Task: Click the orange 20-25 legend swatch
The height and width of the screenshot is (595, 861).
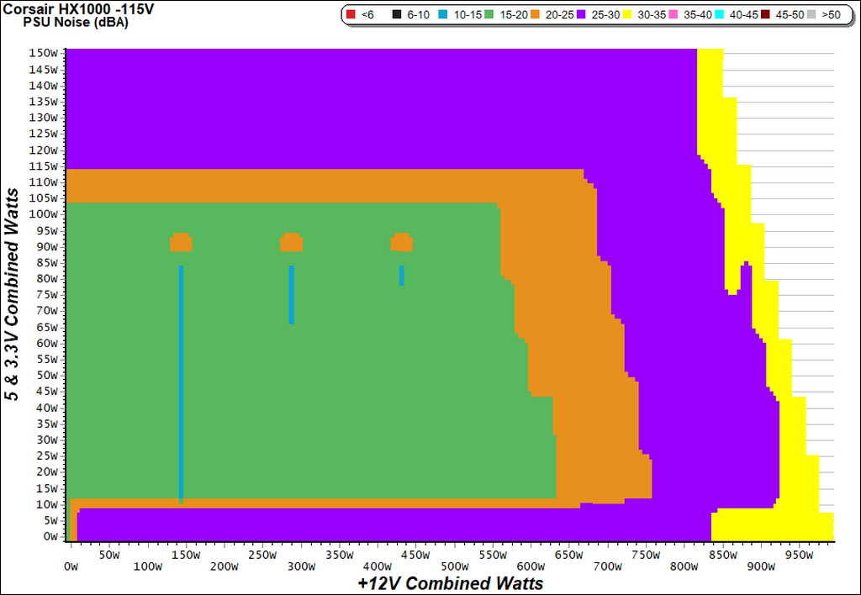Action: click(536, 15)
